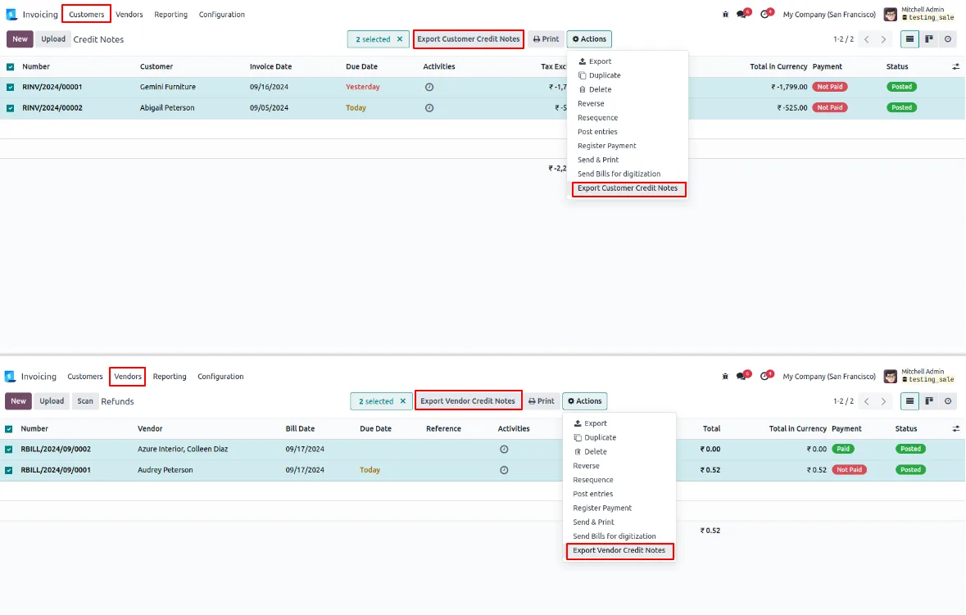Image resolution: width=966 pixels, height=615 pixels.
Task: Switch to activity view in Refunds screen
Action: tap(948, 400)
